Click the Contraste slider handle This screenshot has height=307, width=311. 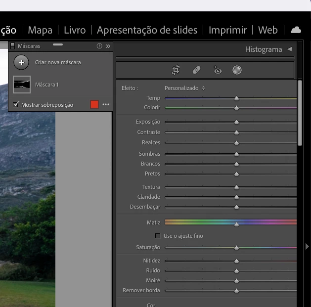[x=236, y=132]
